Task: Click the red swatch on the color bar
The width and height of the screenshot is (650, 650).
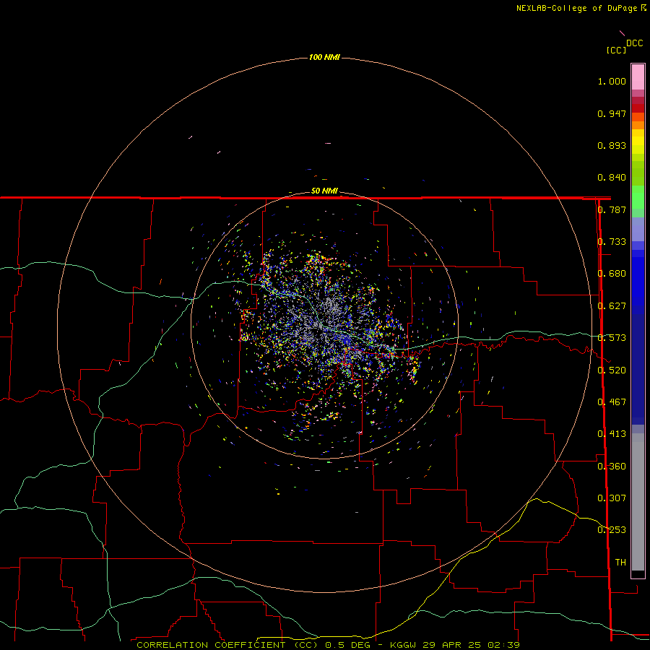Action: pyautogui.click(x=638, y=108)
